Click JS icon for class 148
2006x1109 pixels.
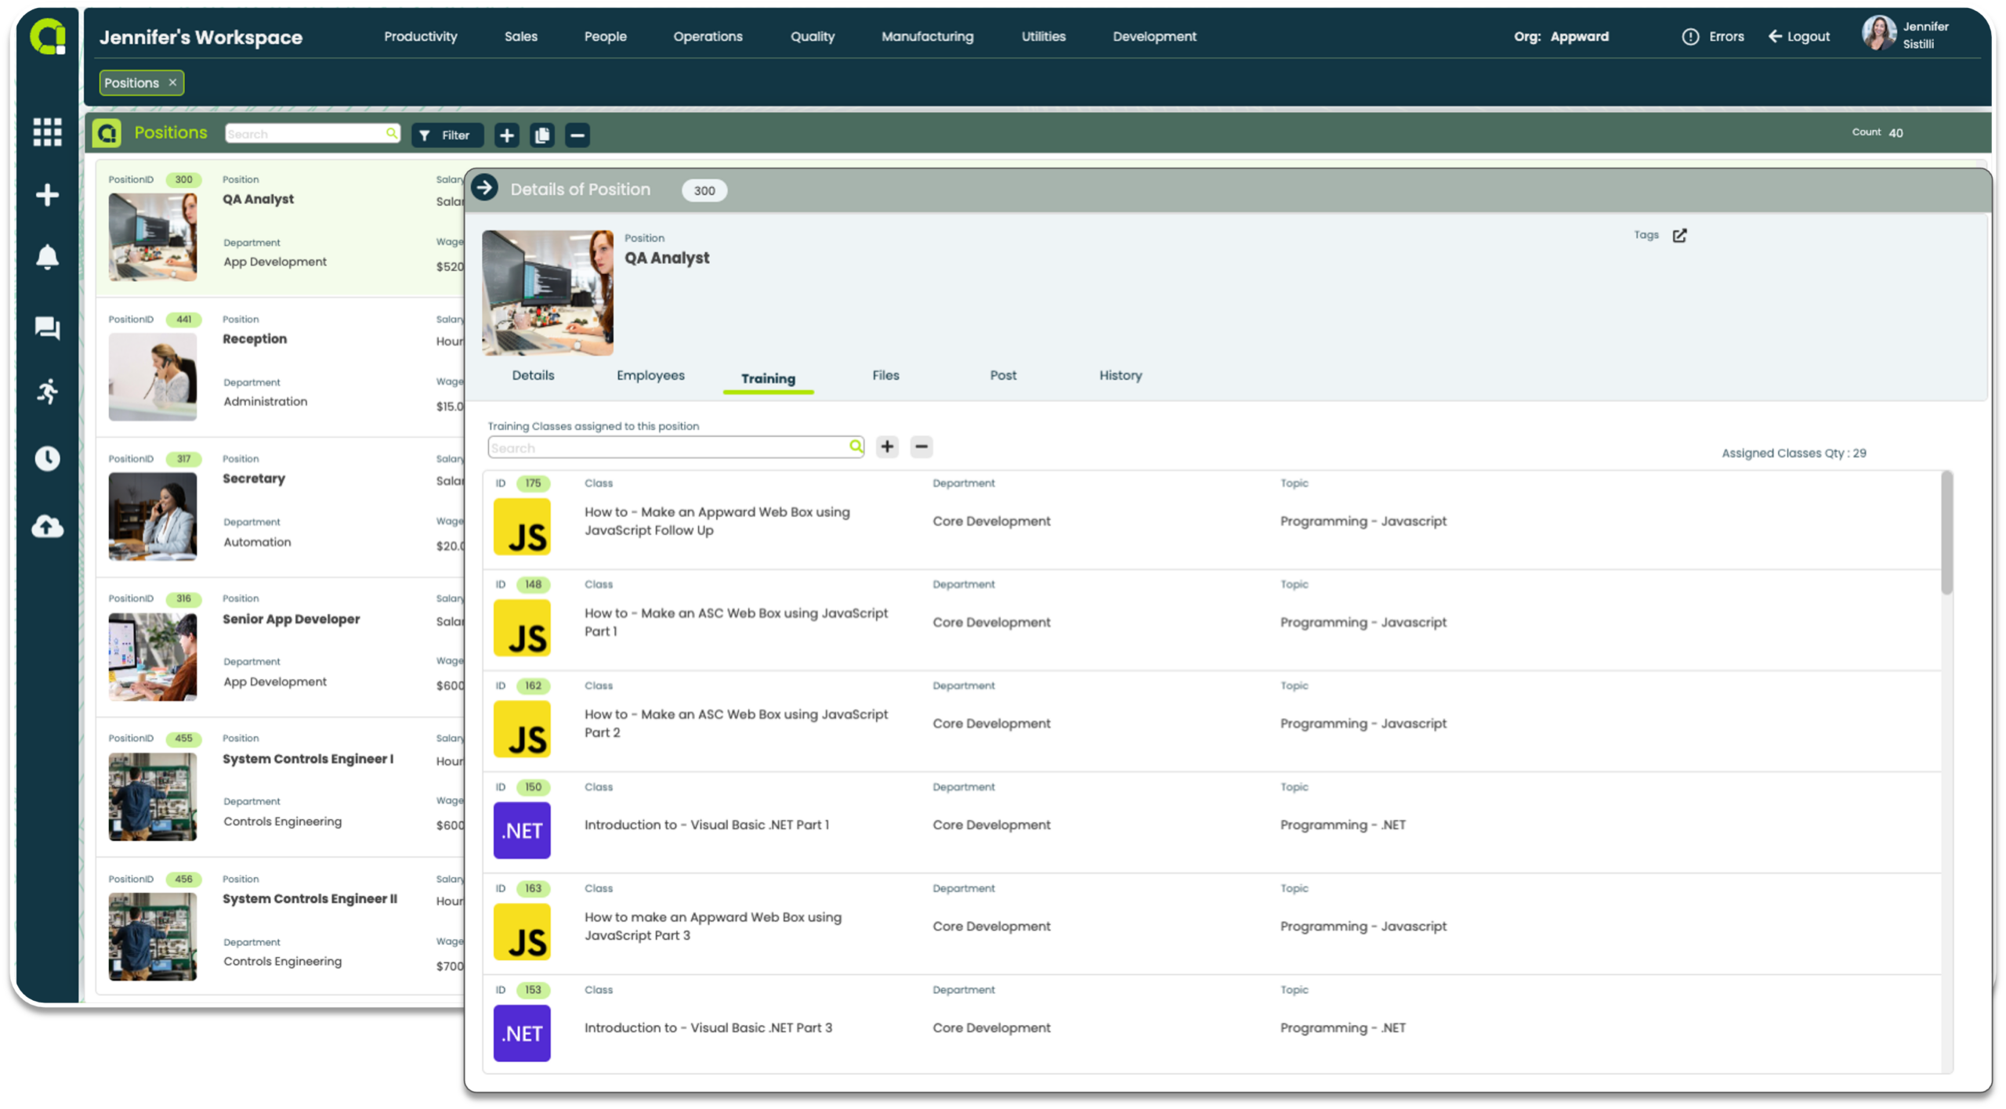pyautogui.click(x=522, y=628)
